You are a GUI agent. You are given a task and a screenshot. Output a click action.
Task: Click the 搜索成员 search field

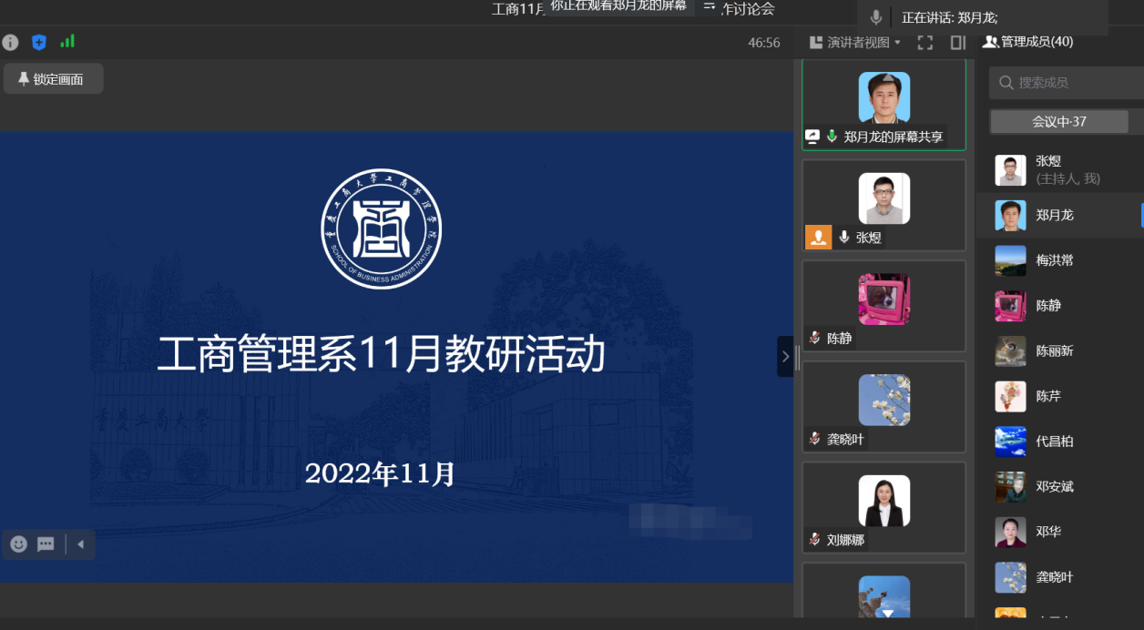pos(1066,83)
